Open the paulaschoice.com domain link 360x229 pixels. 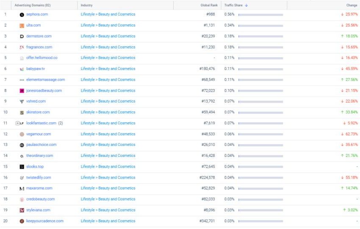pyautogui.click(x=42, y=145)
